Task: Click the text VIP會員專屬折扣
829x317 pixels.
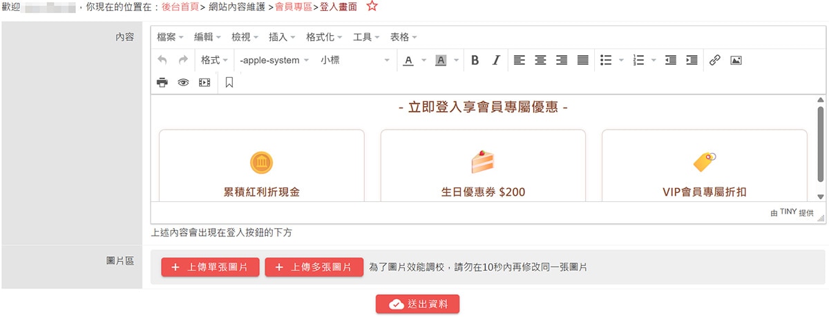Action: pos(705,192)
